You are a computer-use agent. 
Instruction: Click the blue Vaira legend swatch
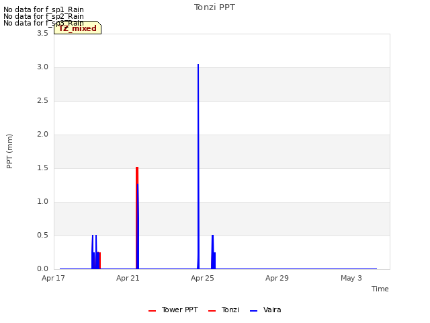[254, 311]
